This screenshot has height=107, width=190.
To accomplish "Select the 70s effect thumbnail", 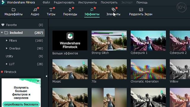I will coord(109,69).
